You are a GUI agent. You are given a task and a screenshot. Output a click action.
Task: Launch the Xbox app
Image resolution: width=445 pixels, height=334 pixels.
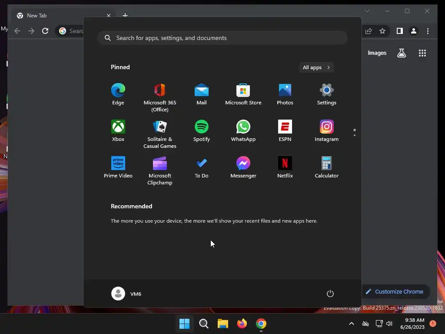(x=118, y=131)
